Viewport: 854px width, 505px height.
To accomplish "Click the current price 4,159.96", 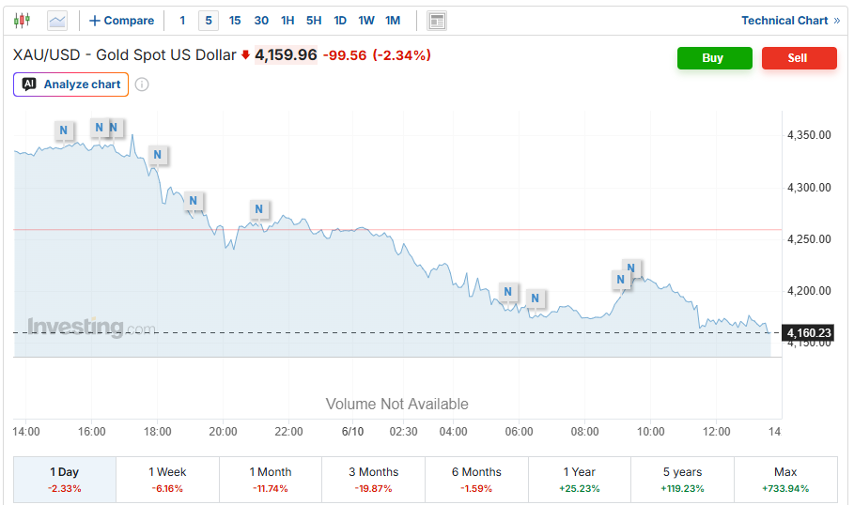I will tap(286, 55).
